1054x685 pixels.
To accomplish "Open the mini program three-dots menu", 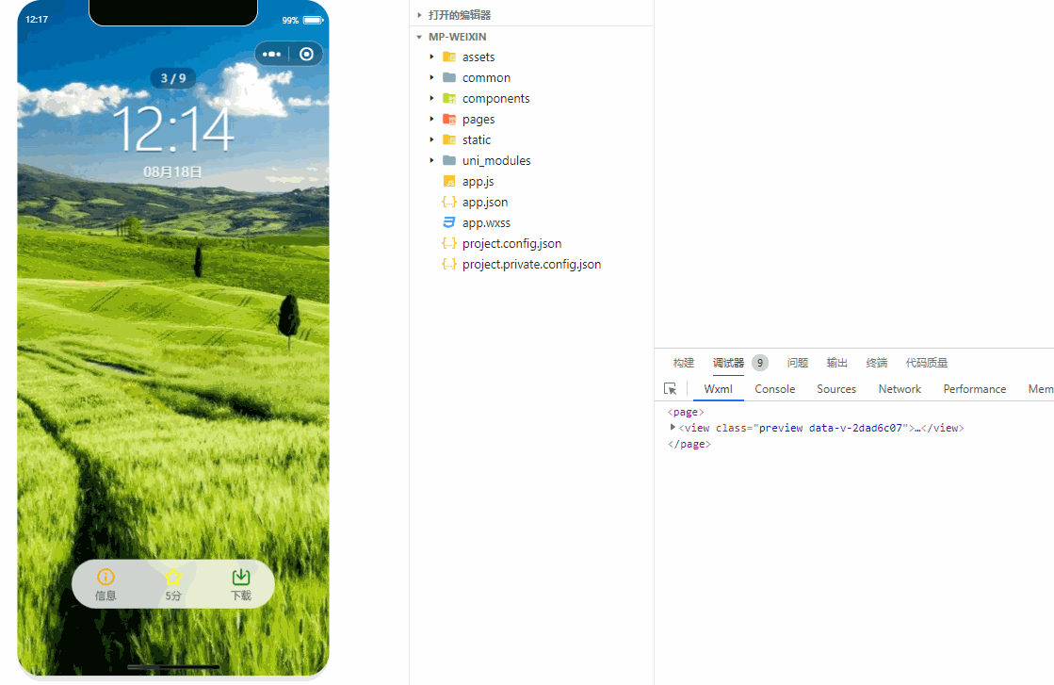I will pyautogui.click(x=271, y=54).
